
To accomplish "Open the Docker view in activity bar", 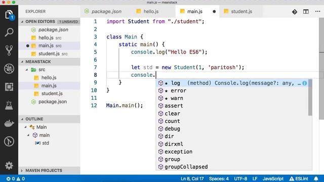I will tap(9, 123).
